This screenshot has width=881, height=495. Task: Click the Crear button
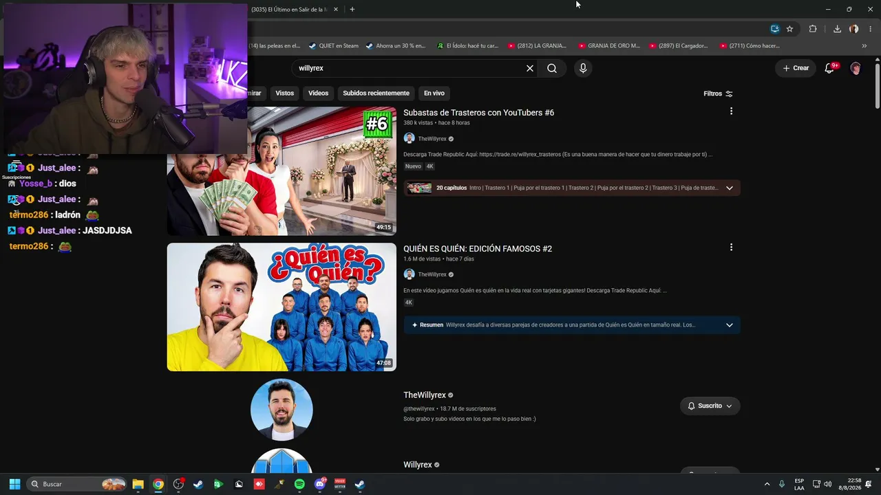[x=796, y=68]
